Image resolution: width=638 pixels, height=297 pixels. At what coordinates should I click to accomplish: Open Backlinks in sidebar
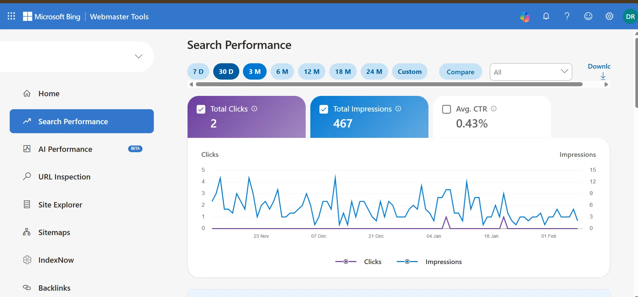point(82,288)
